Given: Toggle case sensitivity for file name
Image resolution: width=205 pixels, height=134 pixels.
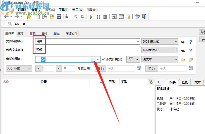Looking at the screenshot, I should pyautogui.click(x=183, y=42).
